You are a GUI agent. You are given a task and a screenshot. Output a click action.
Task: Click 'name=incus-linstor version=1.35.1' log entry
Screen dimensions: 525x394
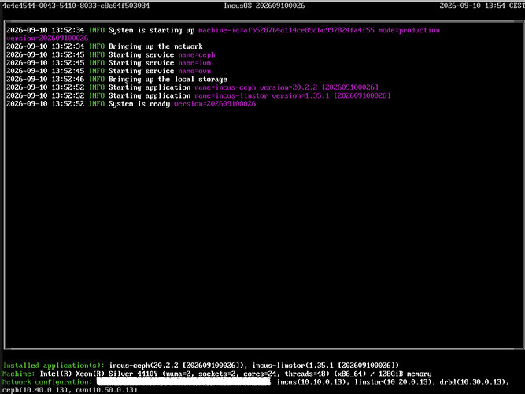point(262,96)
